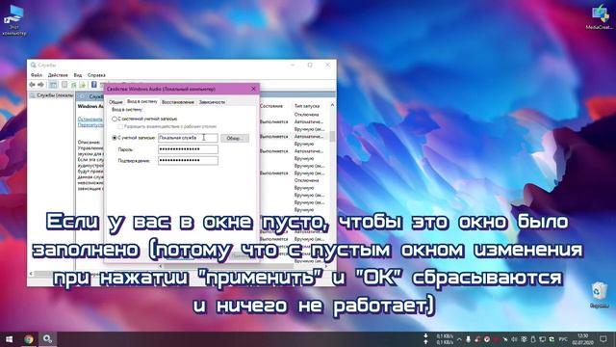Open Chrome from the taskbar
Viewport: 616px width, 347px height.
pyautogui.click(x=28, y=339)
